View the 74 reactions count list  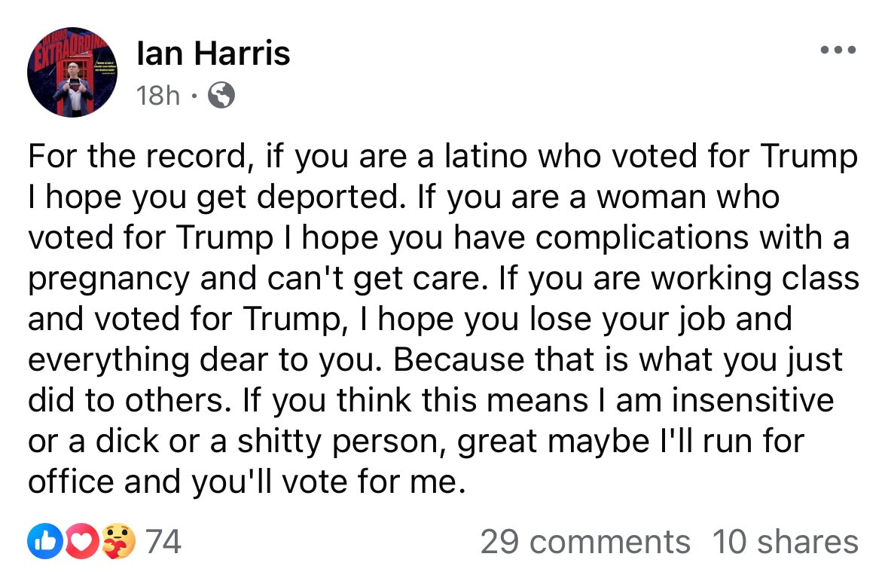(x=163, y=541)
